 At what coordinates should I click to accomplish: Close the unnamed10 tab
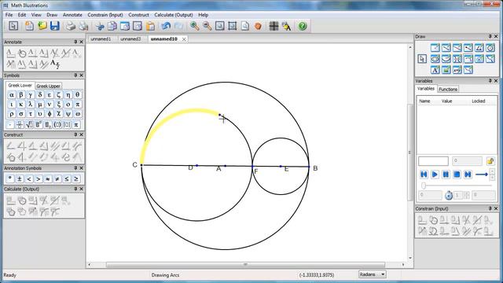click(x=184, y=39)
